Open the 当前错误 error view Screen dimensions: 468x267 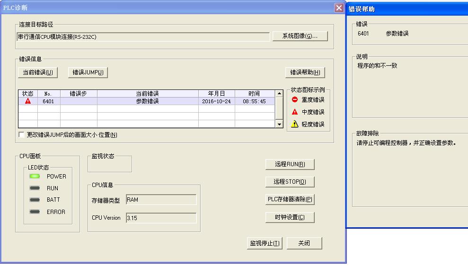coord(38,72)
